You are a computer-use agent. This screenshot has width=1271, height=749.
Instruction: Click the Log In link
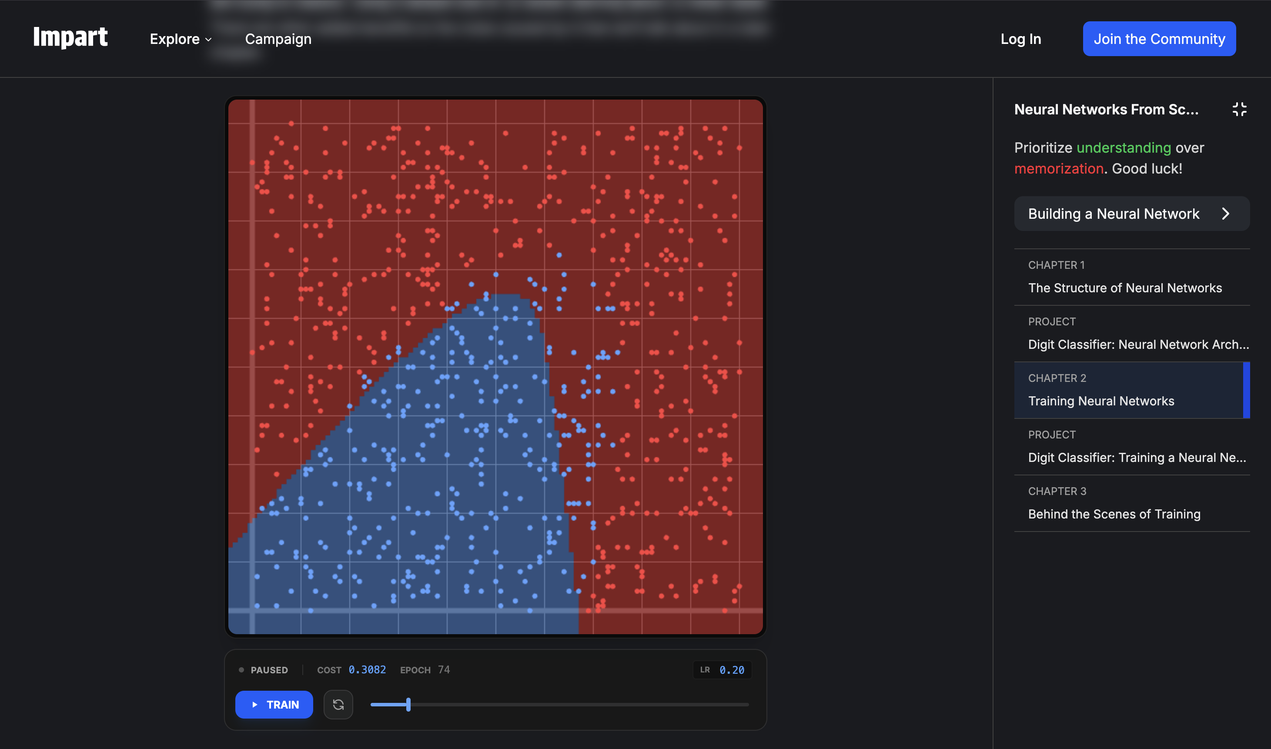click(x=1020, y=39)
